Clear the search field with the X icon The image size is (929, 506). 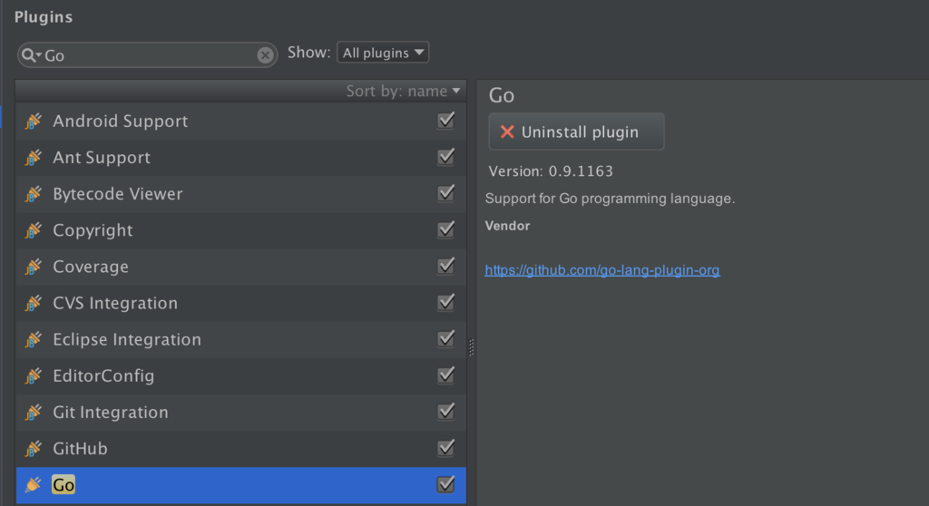click(x=265, y=55)
